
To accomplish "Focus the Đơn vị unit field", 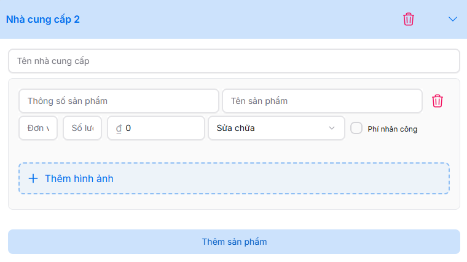I will coord(38,128).
